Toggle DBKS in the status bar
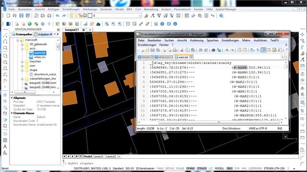307x172 pixels. pyautogui.click(x=229, y=169)
